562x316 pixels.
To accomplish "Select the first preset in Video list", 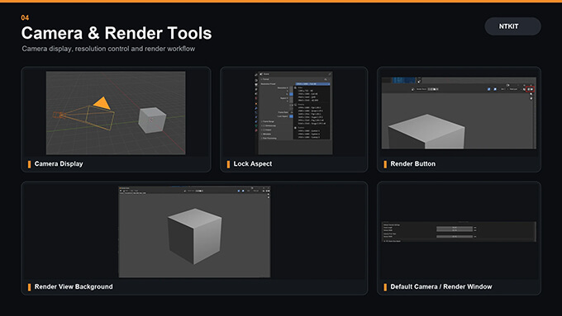I will click(x=305, y=91).
